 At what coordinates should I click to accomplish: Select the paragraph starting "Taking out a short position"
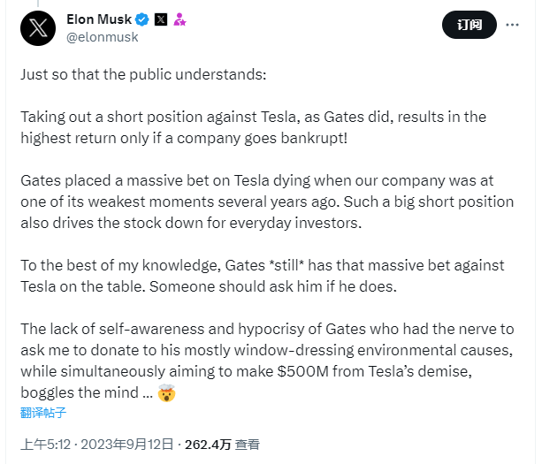pos(254,127)
